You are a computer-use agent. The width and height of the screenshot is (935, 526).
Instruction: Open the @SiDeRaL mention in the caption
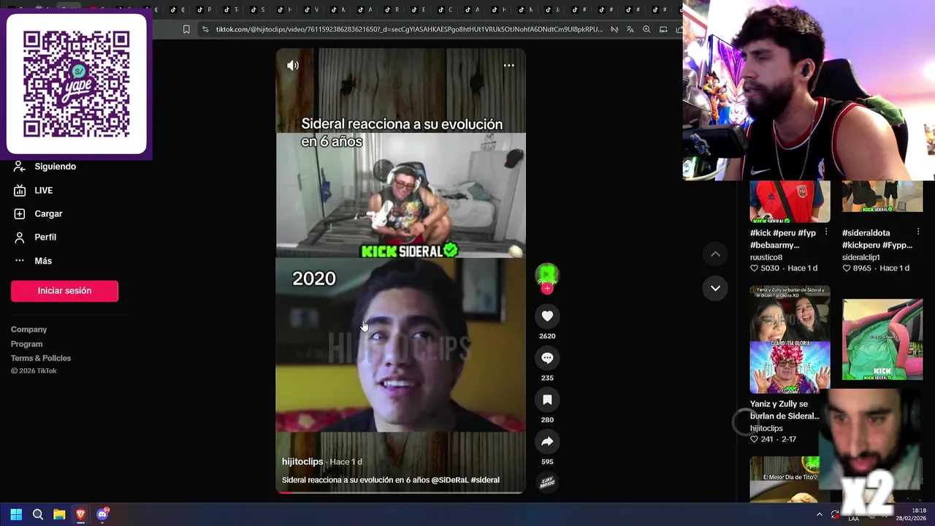tap(449, 480)
